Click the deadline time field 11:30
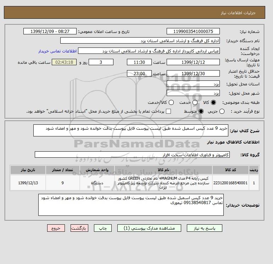Viewport: 273px width, 264px height. pyautogui.click(x=139, y=62)
